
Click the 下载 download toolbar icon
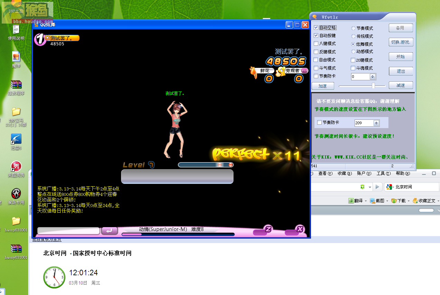[x=394, y=201]
